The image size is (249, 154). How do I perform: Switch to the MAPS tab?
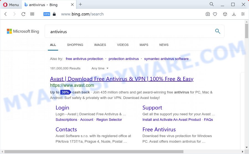[144, 45]
